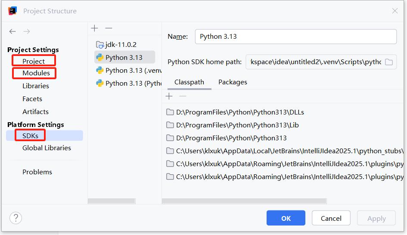Close the Project Structure dialog
Image resolution: width=407 pixels, height=235 pixels.
click(x=395, y=11)
